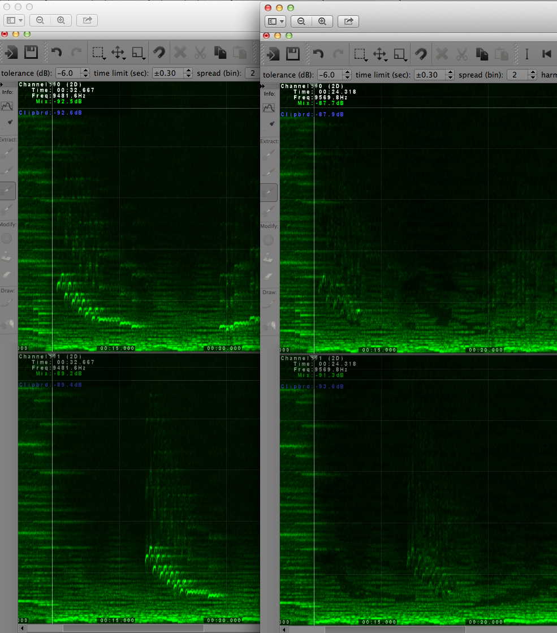Viewport: 557px width, 633px height.
Task: Toggle the magnet snap tool in left window
Action: [x=159, y=53]
